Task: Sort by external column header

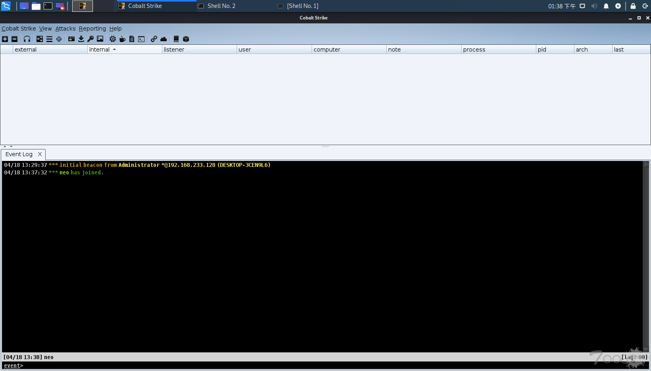Action: pos(50,50)
